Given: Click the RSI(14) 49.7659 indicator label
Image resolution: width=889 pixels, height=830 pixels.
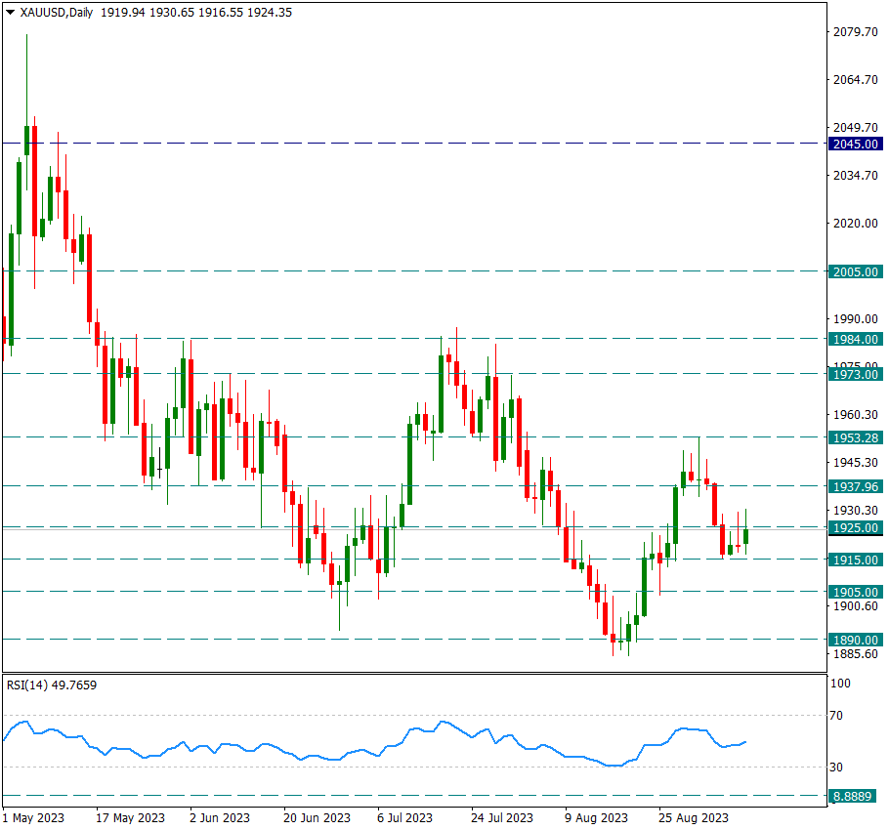Looking at the screenshot, I should pos(52,685).
